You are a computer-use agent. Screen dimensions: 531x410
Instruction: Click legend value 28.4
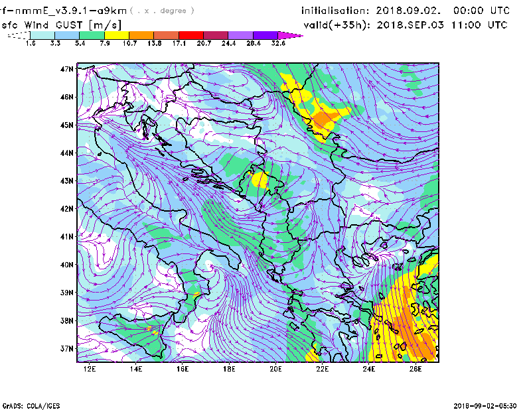click(254, 43)
